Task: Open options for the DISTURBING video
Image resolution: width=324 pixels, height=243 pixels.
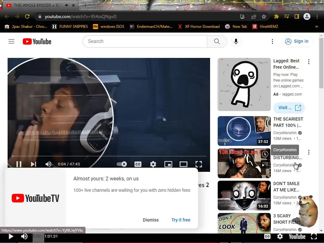Action: point(309,152)
